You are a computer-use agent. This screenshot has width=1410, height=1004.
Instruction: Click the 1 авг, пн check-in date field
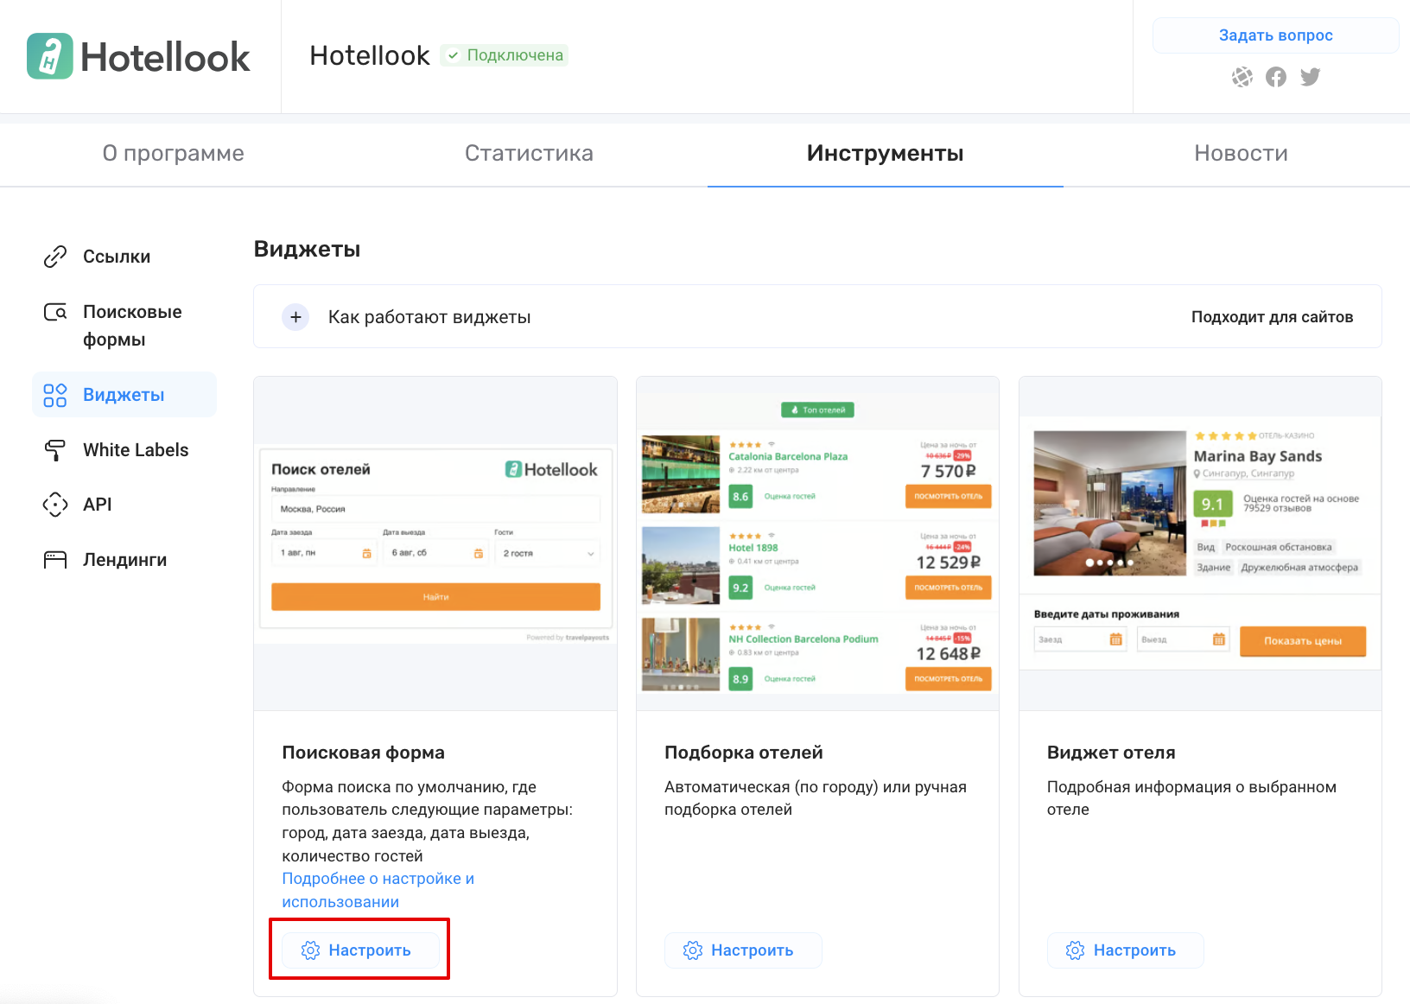[x=324, y=553]
